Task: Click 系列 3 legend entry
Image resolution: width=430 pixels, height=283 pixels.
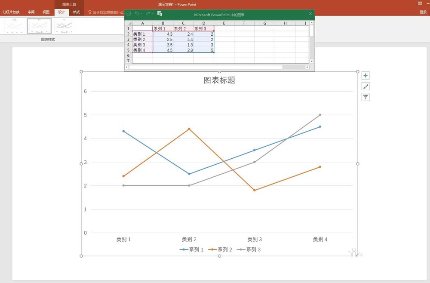Action: click(x=249, y=249)
